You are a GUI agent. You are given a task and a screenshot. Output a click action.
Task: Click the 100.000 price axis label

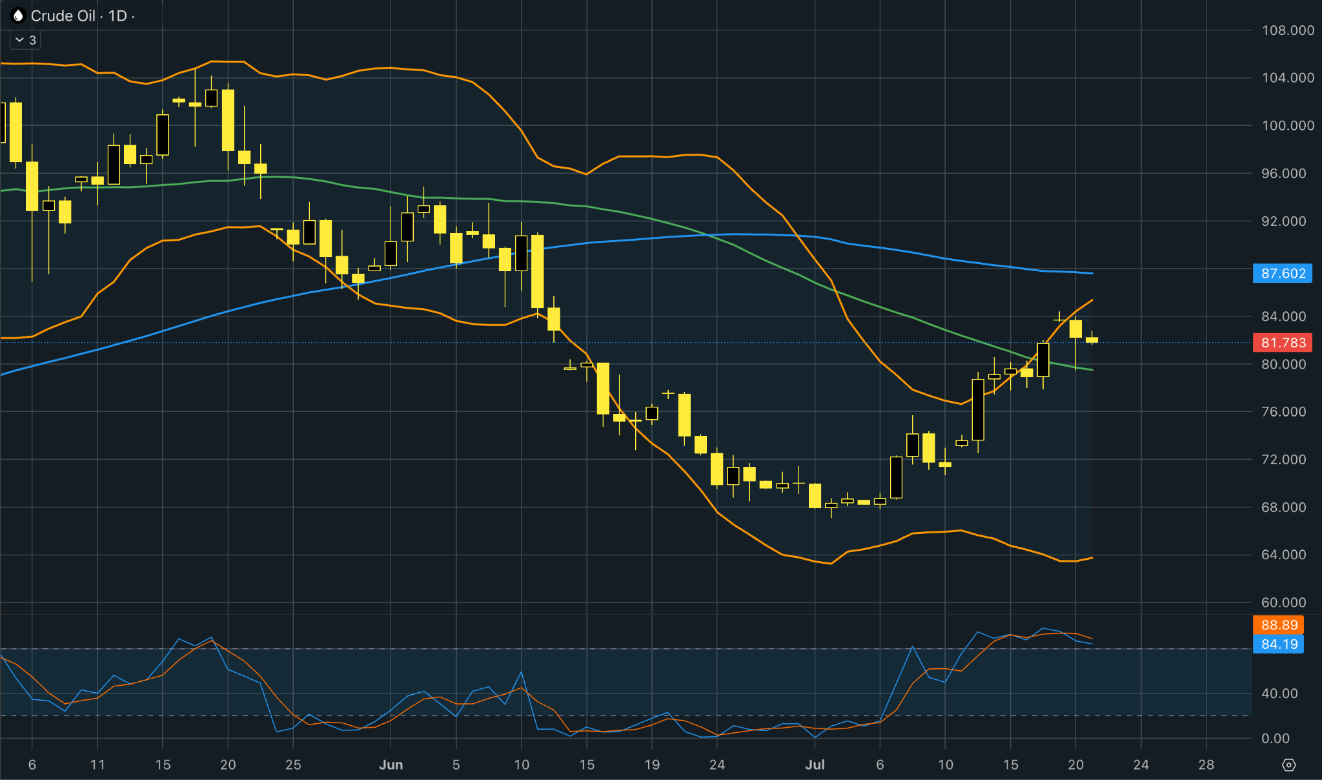[x=1288, y=125]
